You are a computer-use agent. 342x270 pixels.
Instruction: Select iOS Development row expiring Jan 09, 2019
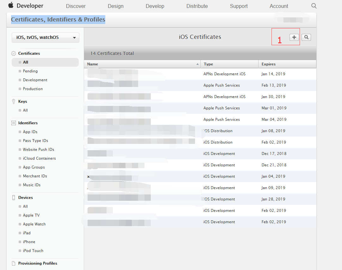[x=200, y=188]
